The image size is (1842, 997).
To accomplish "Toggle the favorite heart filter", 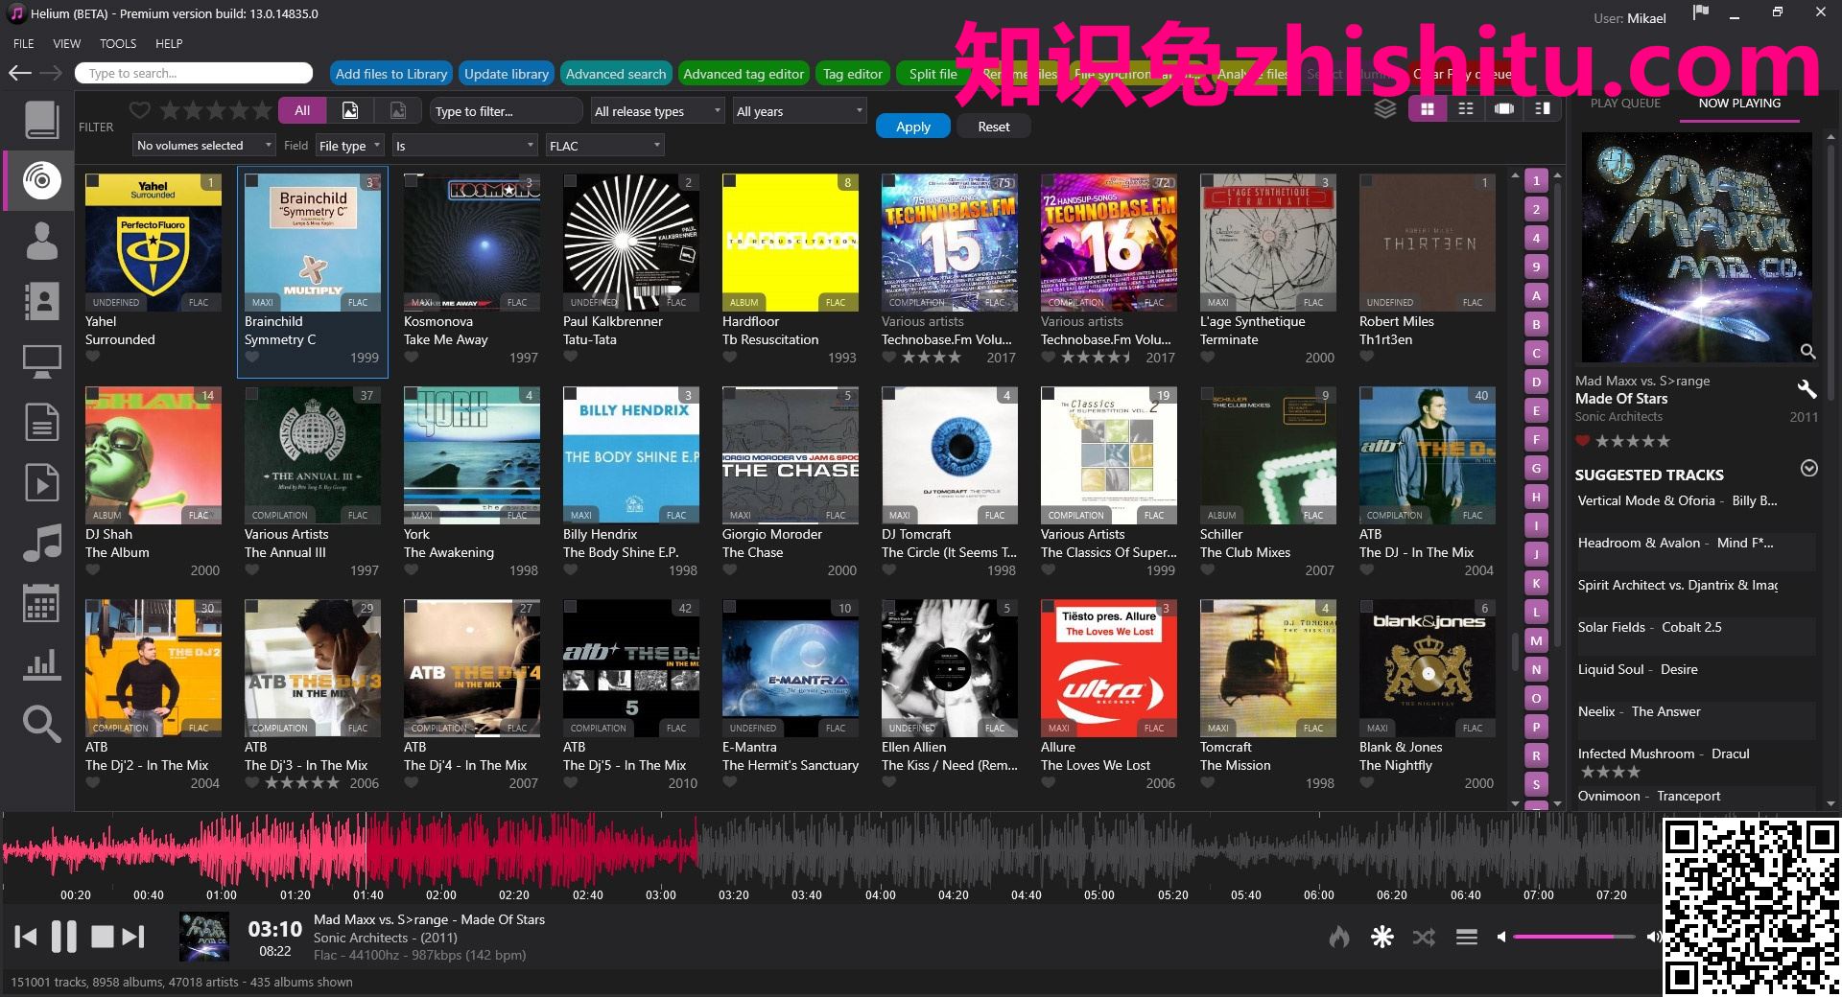I will (x=140, y=110).
